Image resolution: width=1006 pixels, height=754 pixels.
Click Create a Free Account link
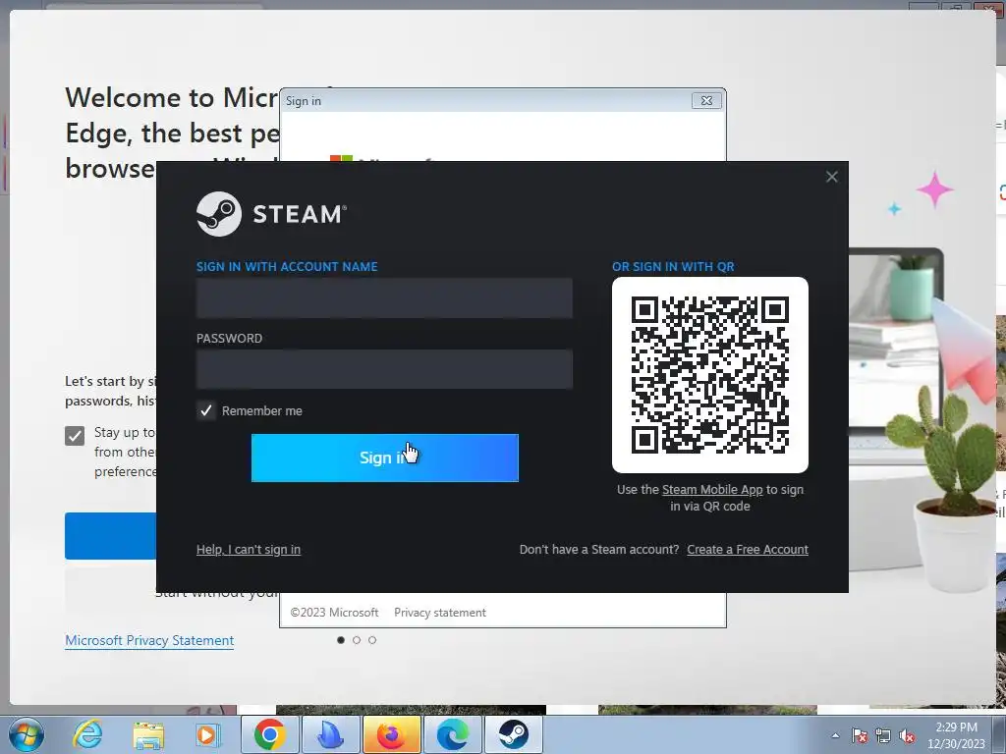(x=748, y=550)
